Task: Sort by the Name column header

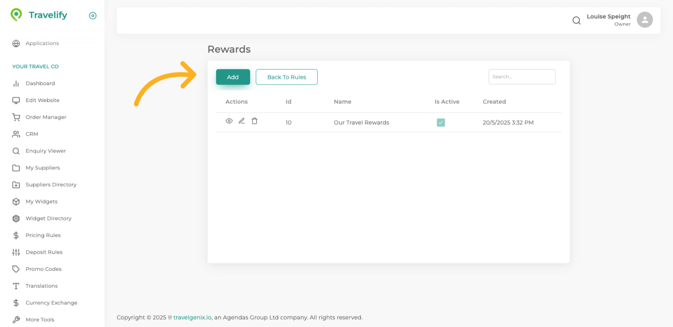Action: [x=342, y=102]
